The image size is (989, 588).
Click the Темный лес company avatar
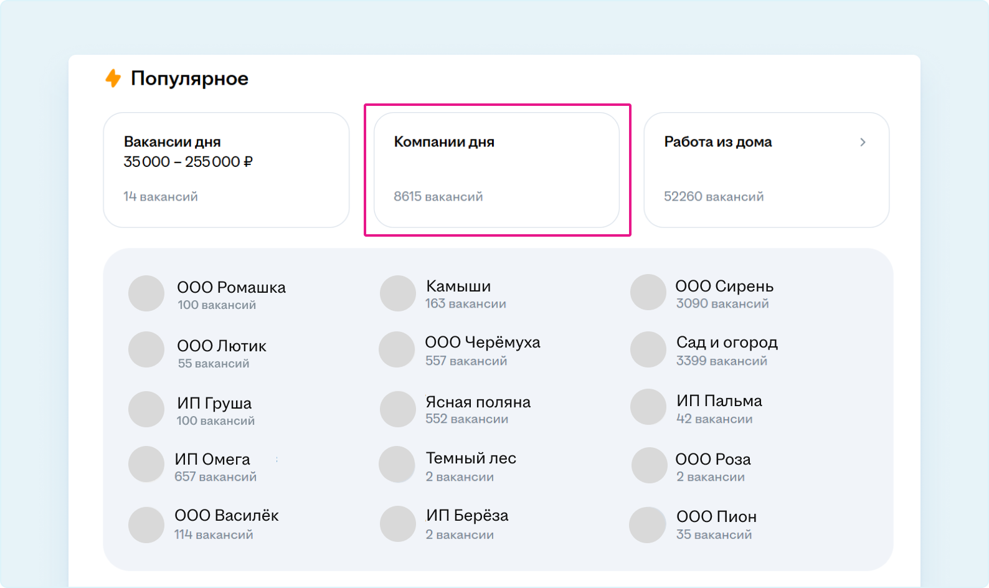(x=397, y=464)
